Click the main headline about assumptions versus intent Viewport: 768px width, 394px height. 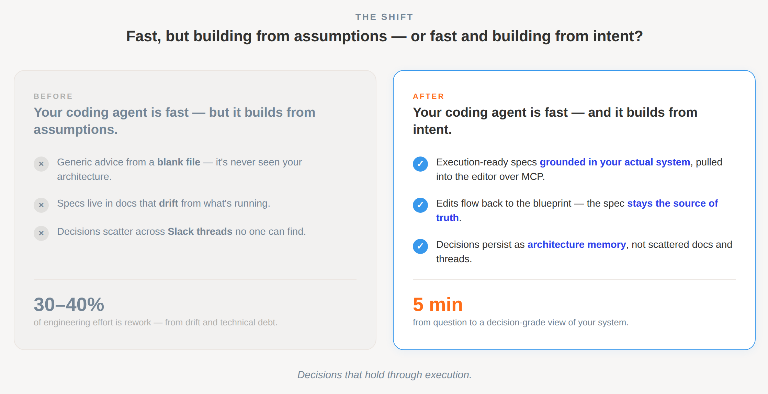pyautogui.click(x=384, y=36)
